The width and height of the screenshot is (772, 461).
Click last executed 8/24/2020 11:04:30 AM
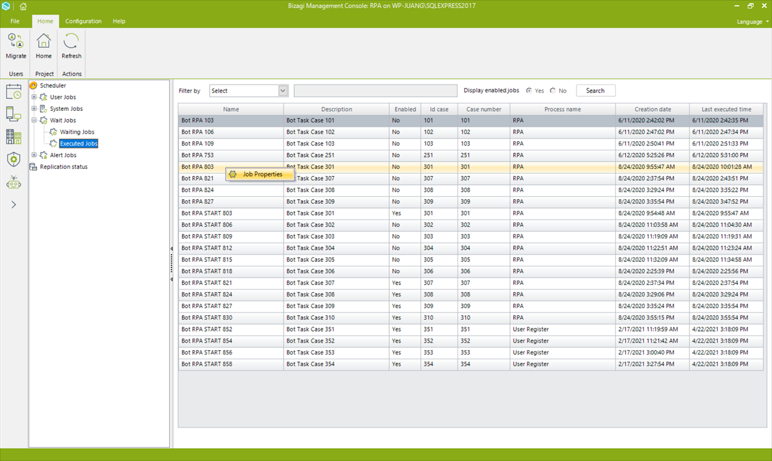pos(726,225)
